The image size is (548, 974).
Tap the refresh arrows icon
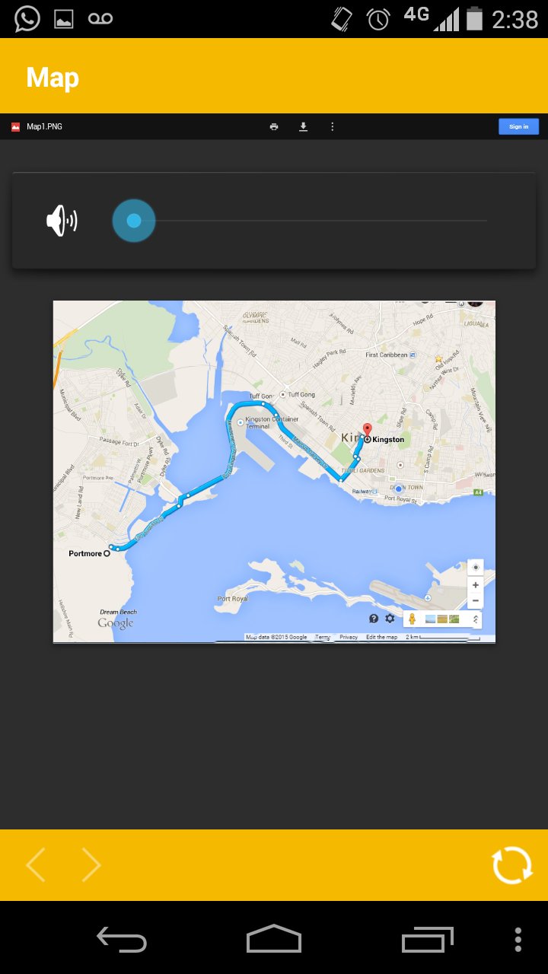pyautogui.click(x=512, y=865)
